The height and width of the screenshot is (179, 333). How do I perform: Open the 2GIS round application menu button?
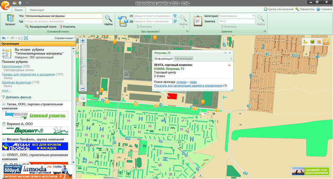5,5
